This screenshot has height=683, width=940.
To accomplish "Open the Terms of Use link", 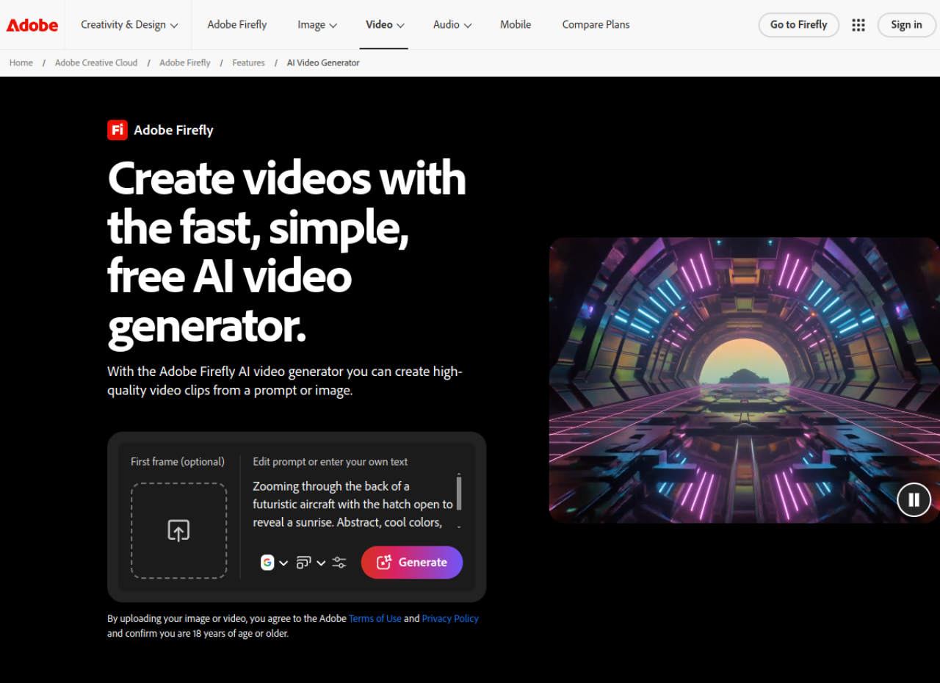I will [375, 618].
